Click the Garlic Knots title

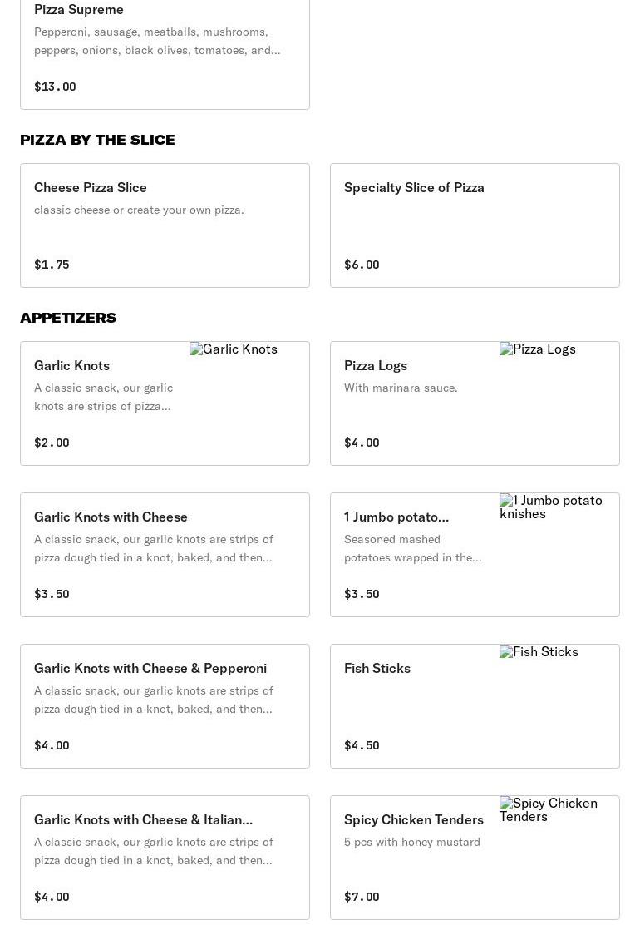[x=71, y=365]
